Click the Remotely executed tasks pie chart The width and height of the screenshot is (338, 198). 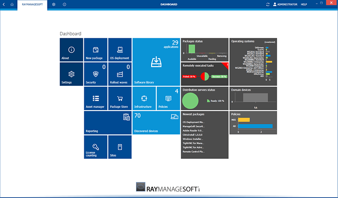point(205,77)
